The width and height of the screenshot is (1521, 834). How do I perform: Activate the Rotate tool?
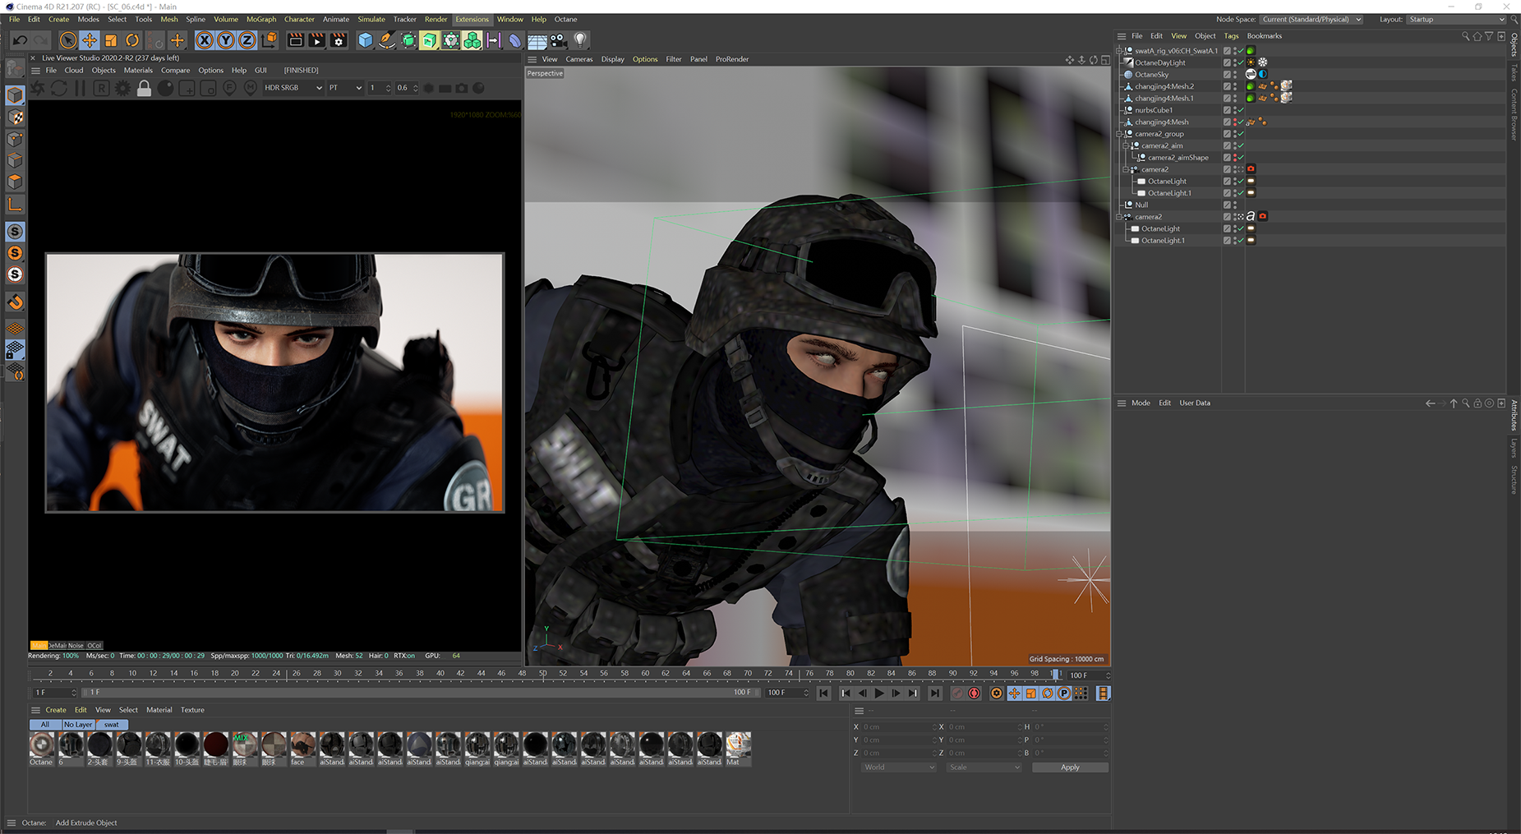pyautogui.click(x=131, y=39)
